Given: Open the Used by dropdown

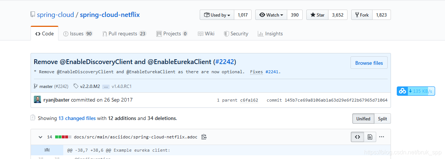Looking at the screenshot, I should (x=217, y=15).
